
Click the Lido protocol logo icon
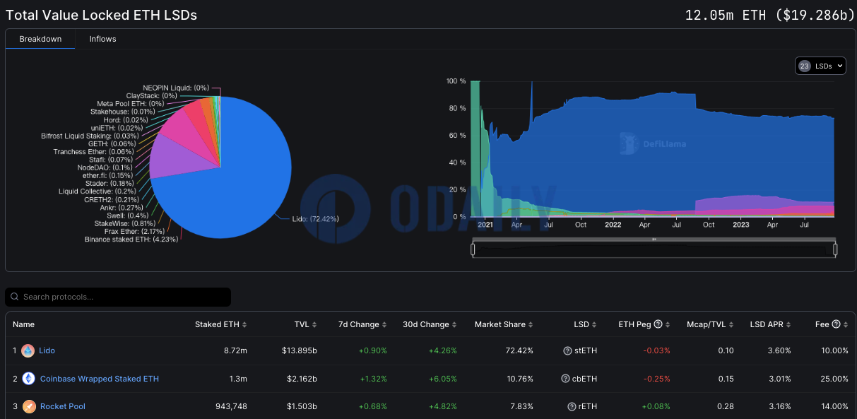click(x=28, y=350)
